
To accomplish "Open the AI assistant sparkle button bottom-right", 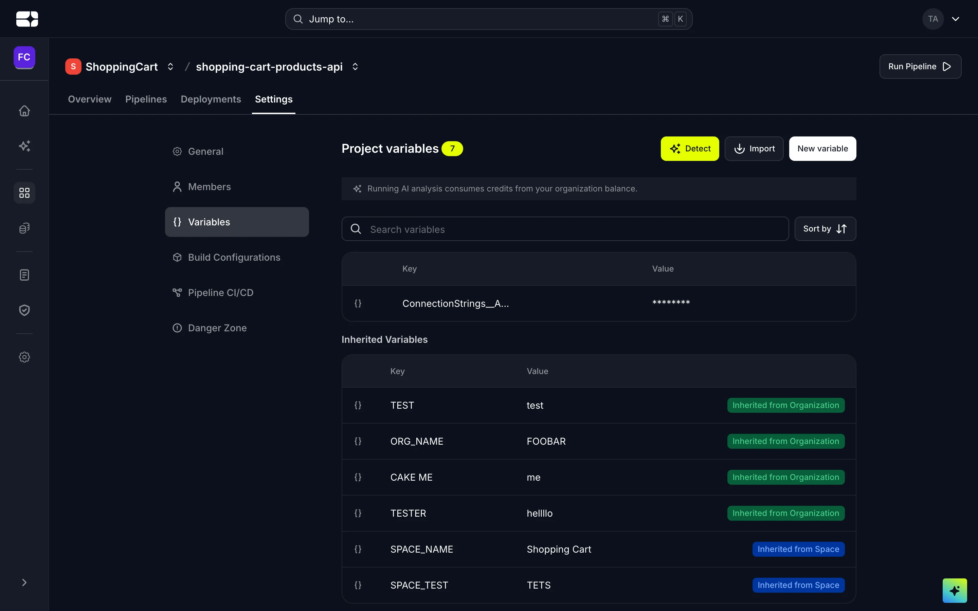I will (x=955, y=590).
